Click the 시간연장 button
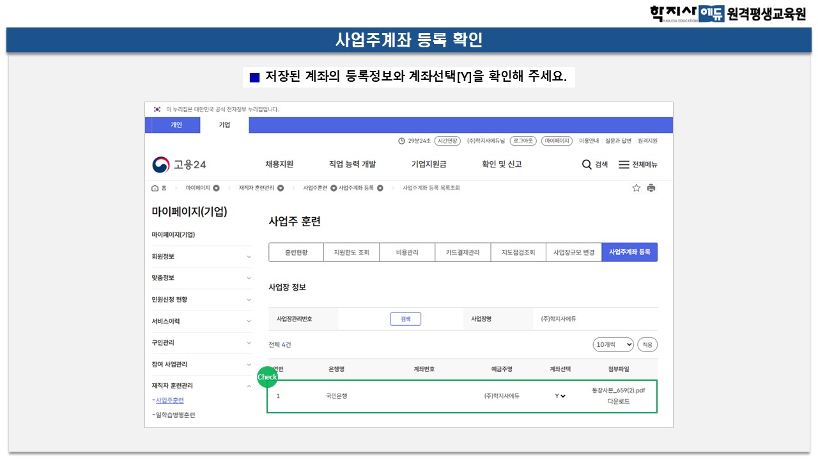Image resolution: width=818 pixels, height=460 pixels. (x=447, y=141)
